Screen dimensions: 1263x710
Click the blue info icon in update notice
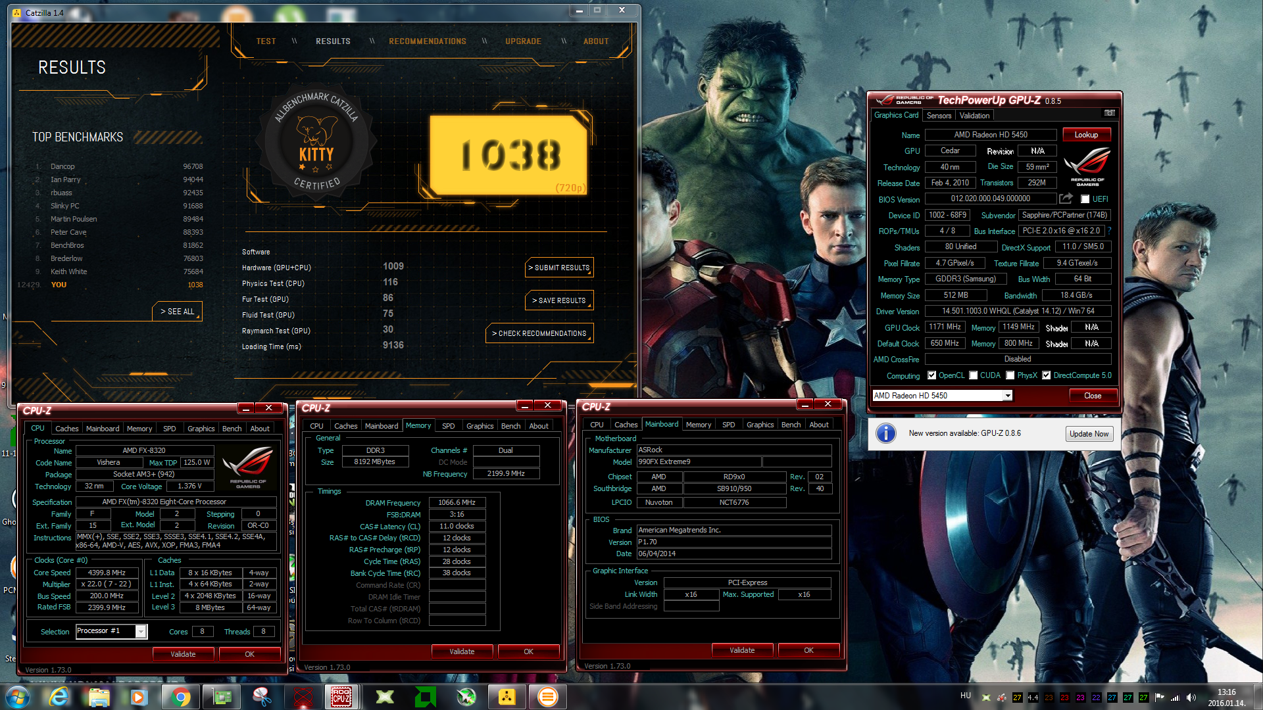coord(886,433)
